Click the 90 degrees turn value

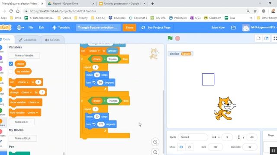click(100, 82)
